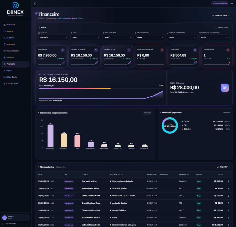Viewport: 236px width, 227px height.
Task: Click the receipt icon on Ticket médio card
Action: click(x=195, y=50)
